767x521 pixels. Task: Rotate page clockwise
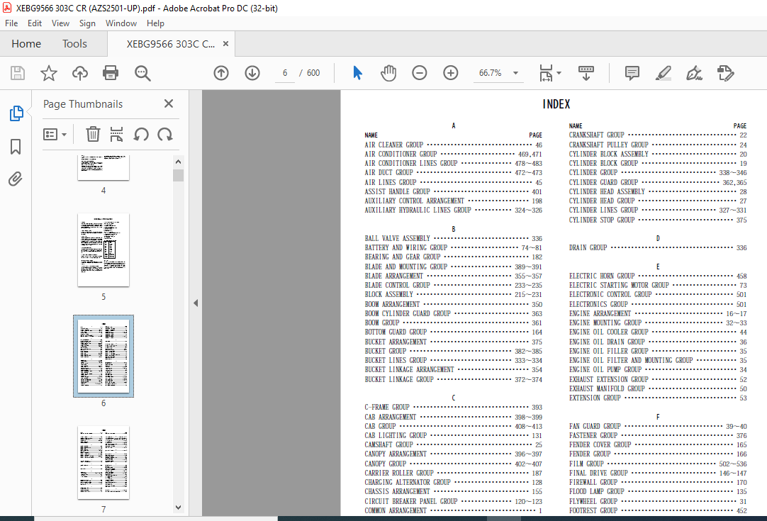pyautogui.click(x=165, y=134)
